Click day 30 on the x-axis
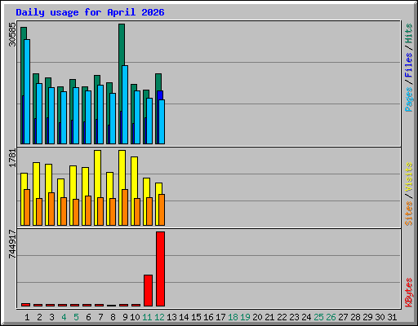This screenshot has width=418, height=326. click(380, 317)
